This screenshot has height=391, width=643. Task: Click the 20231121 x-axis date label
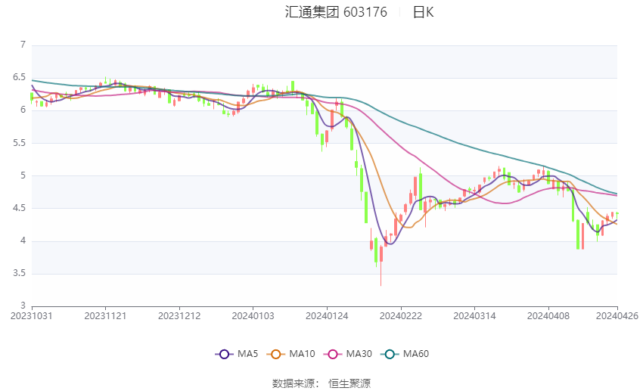coord(106,316)
